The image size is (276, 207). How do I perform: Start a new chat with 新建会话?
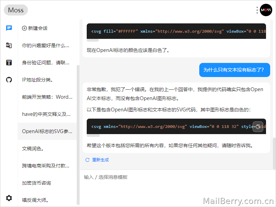(35, 28)
